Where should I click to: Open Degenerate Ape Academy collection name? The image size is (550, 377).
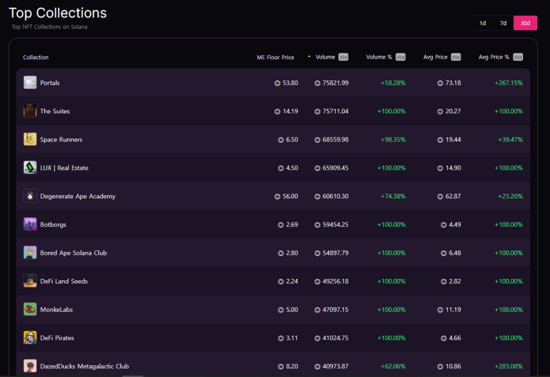point(78,196)
